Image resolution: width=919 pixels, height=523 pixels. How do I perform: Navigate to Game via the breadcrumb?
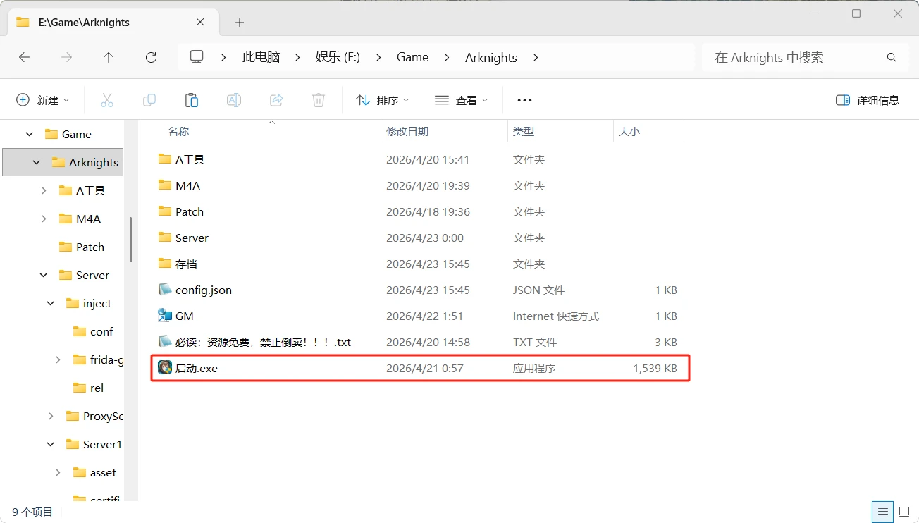click(x=412, y=57)
